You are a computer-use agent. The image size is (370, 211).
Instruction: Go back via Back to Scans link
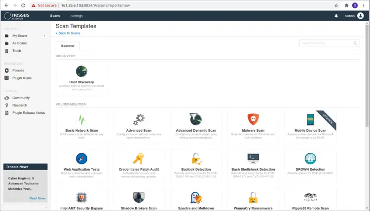(x=68, y=33)
